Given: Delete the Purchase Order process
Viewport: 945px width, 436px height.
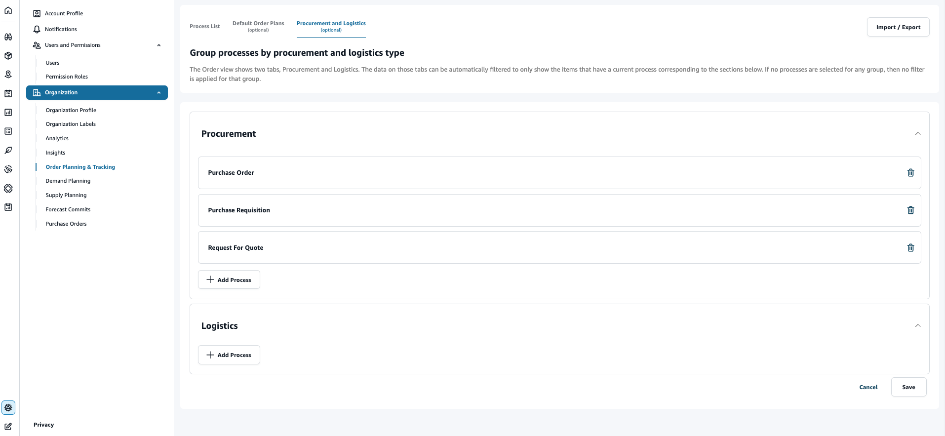Looking at the screenshot, I should tap(910, 173).
